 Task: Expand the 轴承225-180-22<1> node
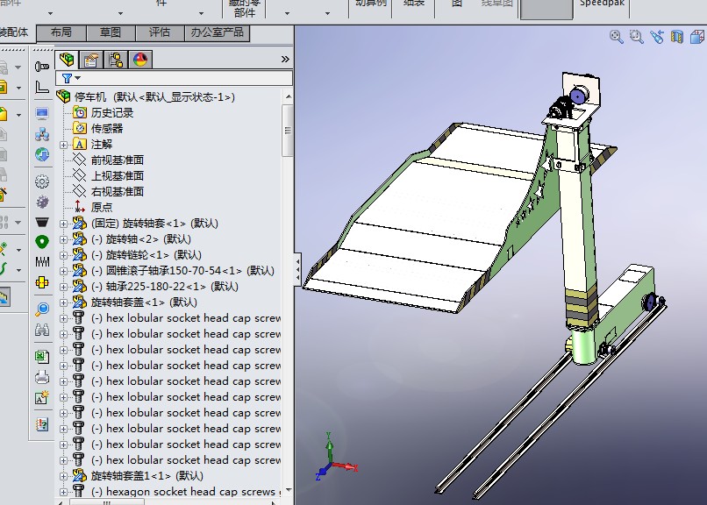pos(63,287)
